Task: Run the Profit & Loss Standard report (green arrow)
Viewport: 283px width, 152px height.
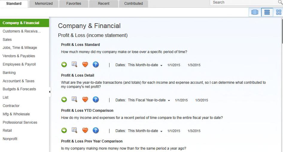Action: 64,64
